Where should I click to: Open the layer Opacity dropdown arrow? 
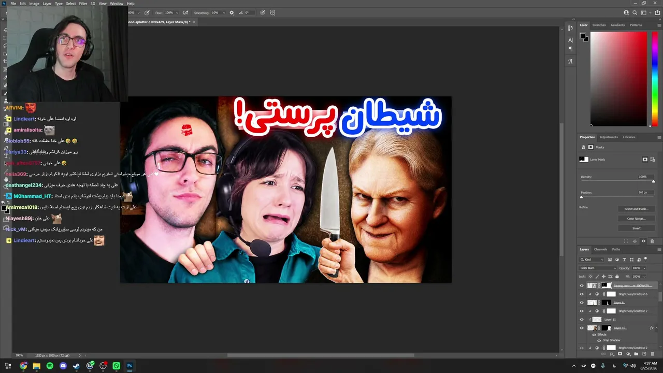coord(644,268)
